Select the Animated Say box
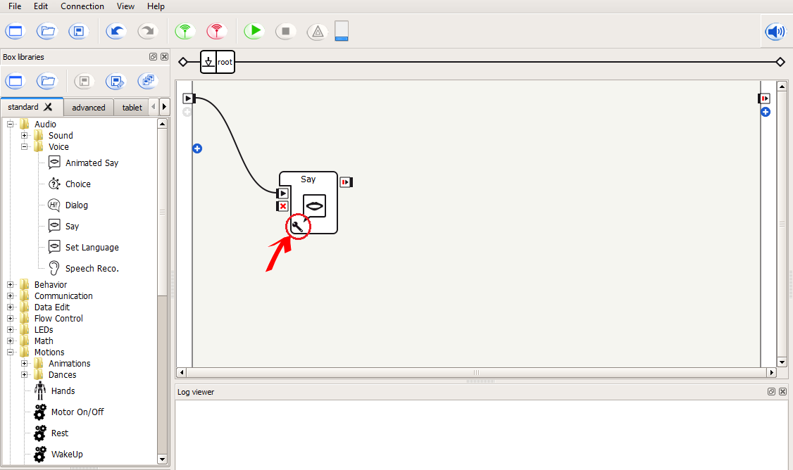This screenshot has height=470, width=793. click(x=92, y=163)
